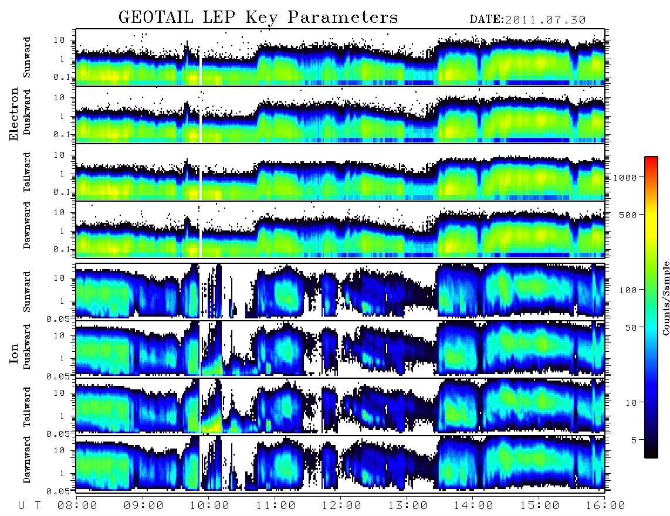The width and height of the screenshot is (670, 516).
Task: Click the 12:00 time axis tick label
Action: click(x=341, y=506)
